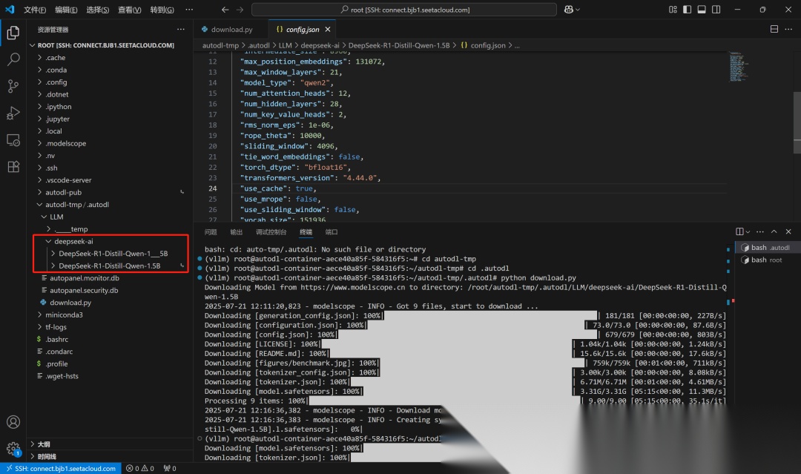The image size is (801, 474).
Task: Open Copilot chat icon in title bar
Action: (x=572, y=10)
